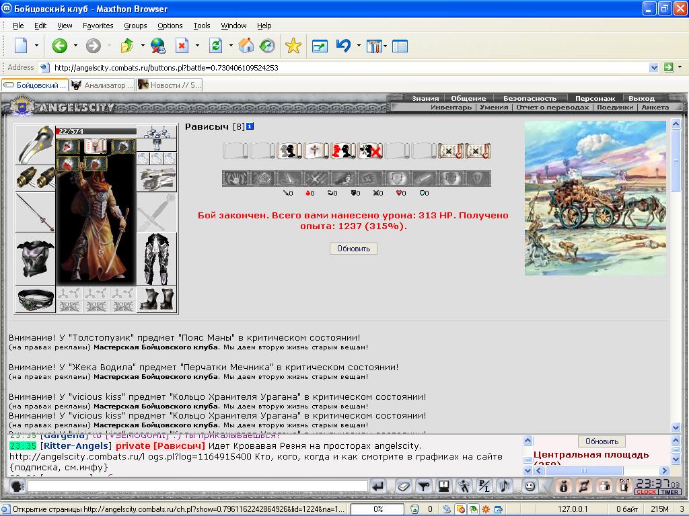Open the Options menu
Image resolution: width=689 pixels, height=516 pixels.
(x=170, y=26)
